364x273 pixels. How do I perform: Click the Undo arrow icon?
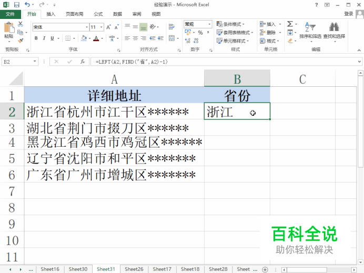click(x=27, y=4)
